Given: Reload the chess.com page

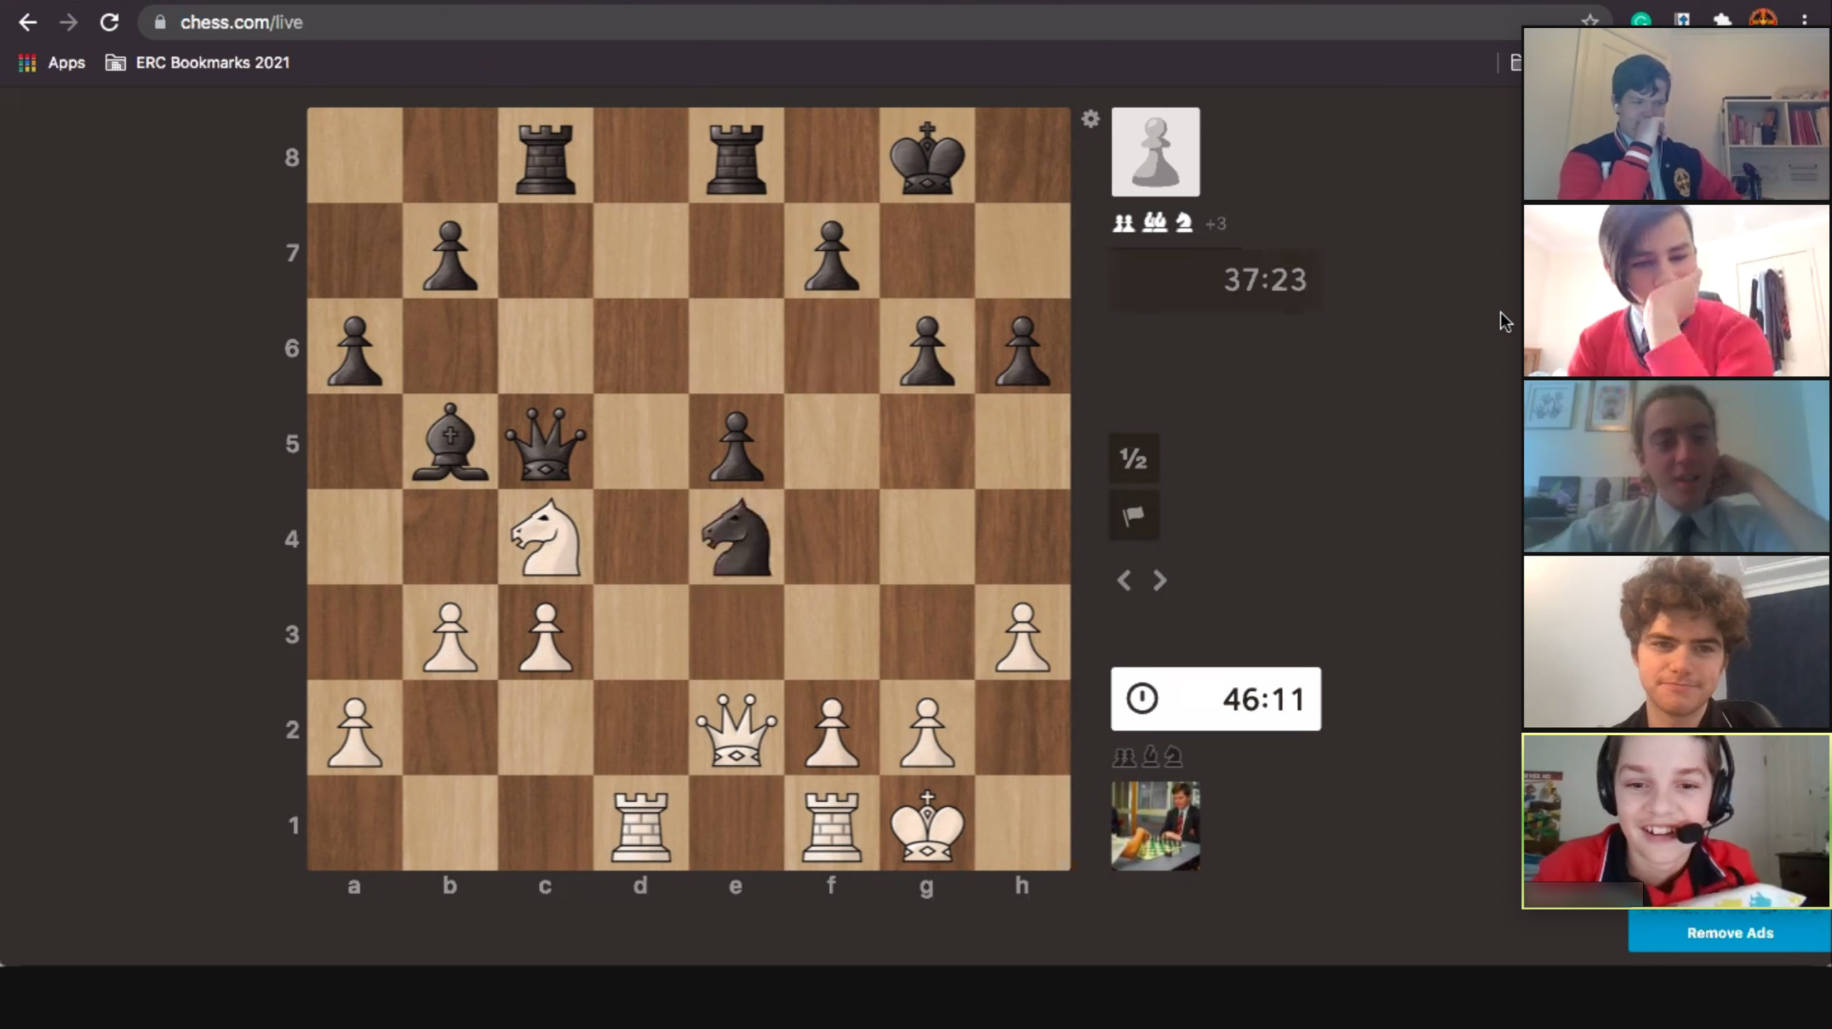Looking at the screenshot, I should pos(109,22).
